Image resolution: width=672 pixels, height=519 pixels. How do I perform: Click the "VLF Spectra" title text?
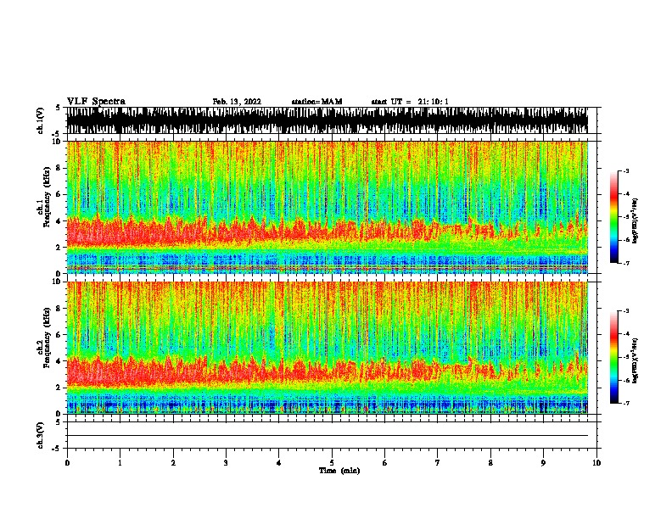[96, 102]
